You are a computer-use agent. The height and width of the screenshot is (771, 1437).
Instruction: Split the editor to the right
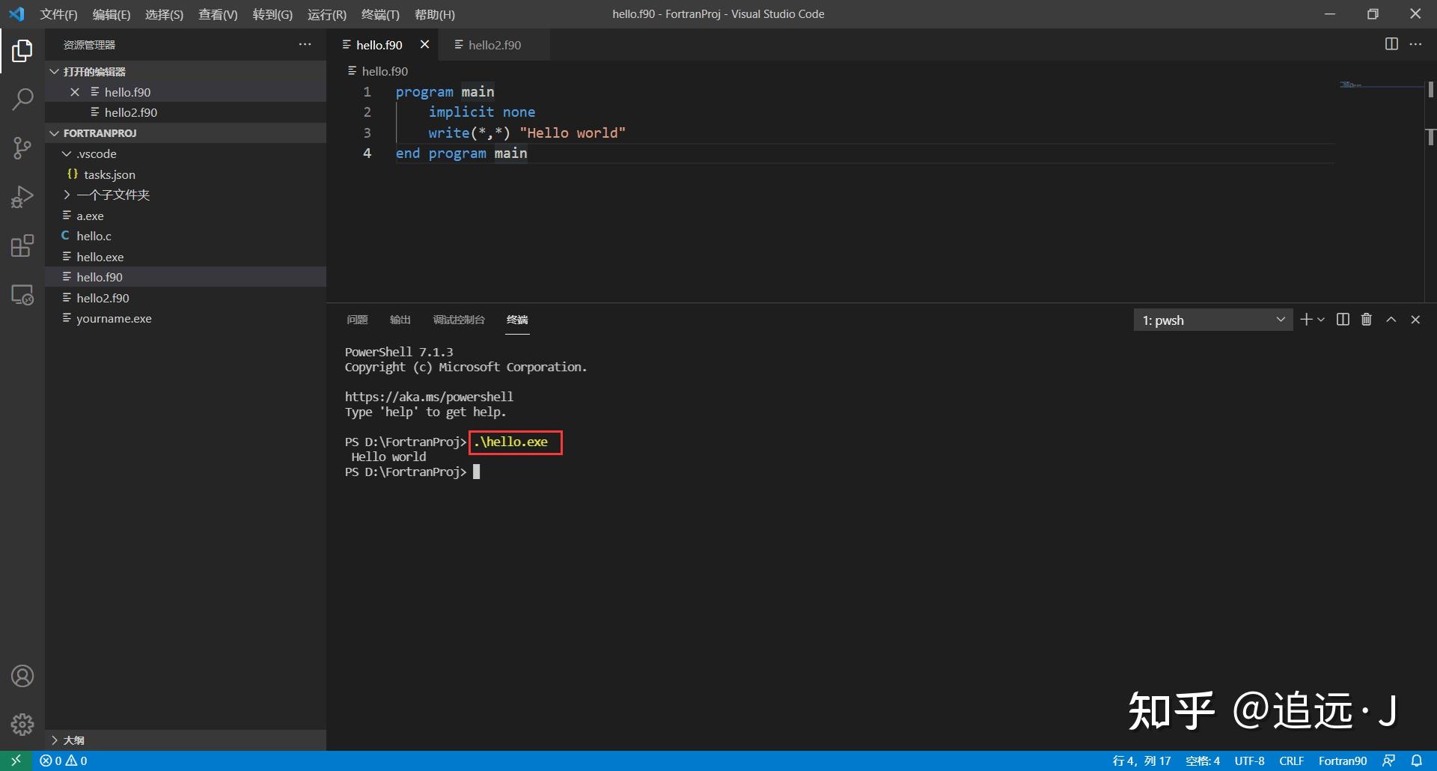[x=1391, y=44]
